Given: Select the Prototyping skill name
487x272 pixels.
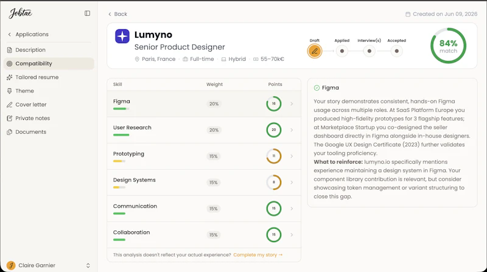Looking at the screenshot, I should tap(128, 154).
